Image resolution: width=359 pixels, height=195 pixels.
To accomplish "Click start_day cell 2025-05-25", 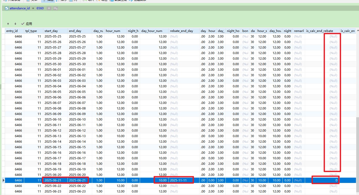I will click(55, 36).
